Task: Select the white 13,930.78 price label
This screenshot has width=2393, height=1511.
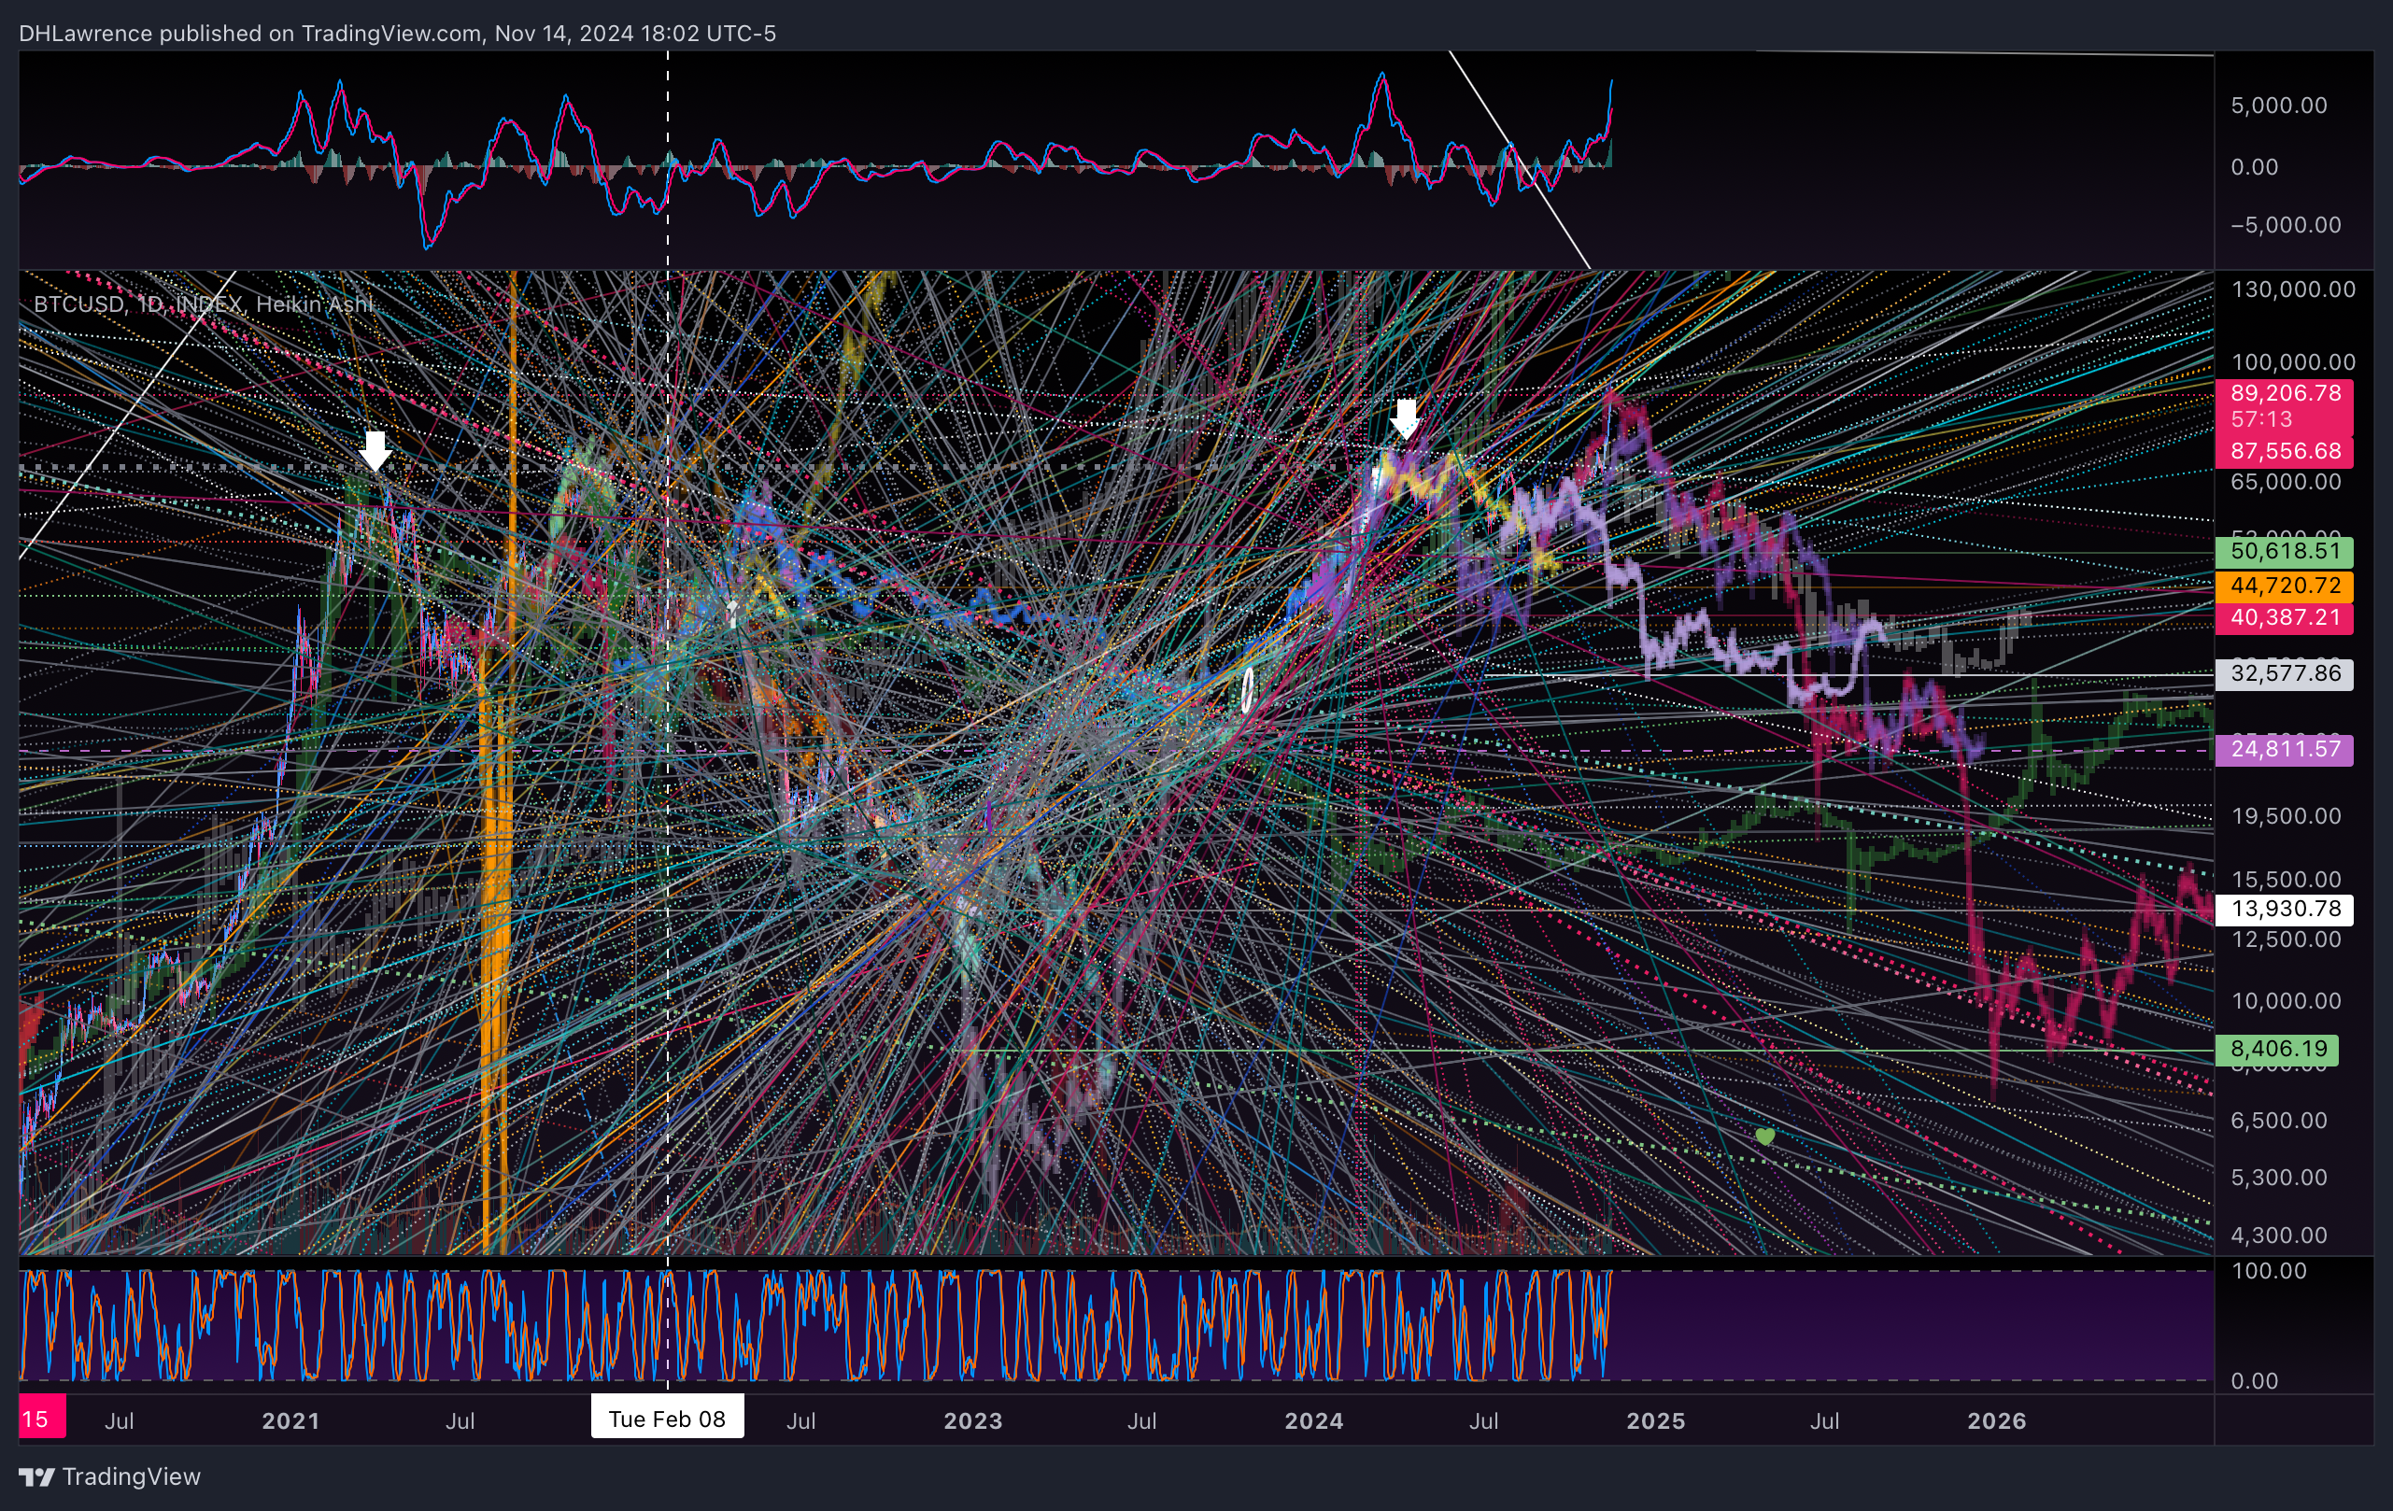Action: tap(2286, 909)
